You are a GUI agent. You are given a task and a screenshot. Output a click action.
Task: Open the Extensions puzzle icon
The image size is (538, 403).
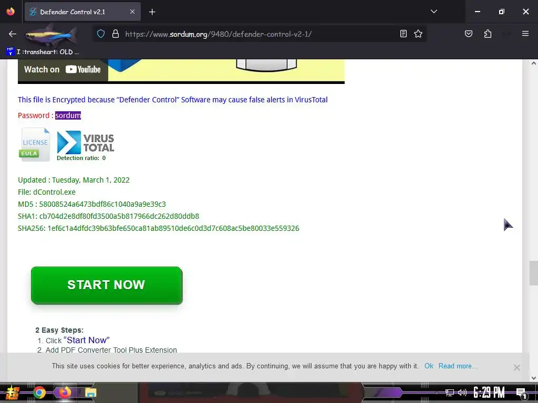point(488,34)
